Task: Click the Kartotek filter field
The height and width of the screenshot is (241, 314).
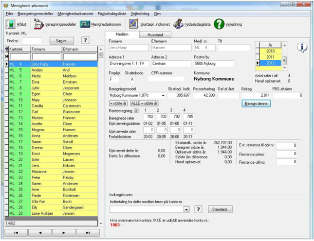Action: click(x=19, y=57)
